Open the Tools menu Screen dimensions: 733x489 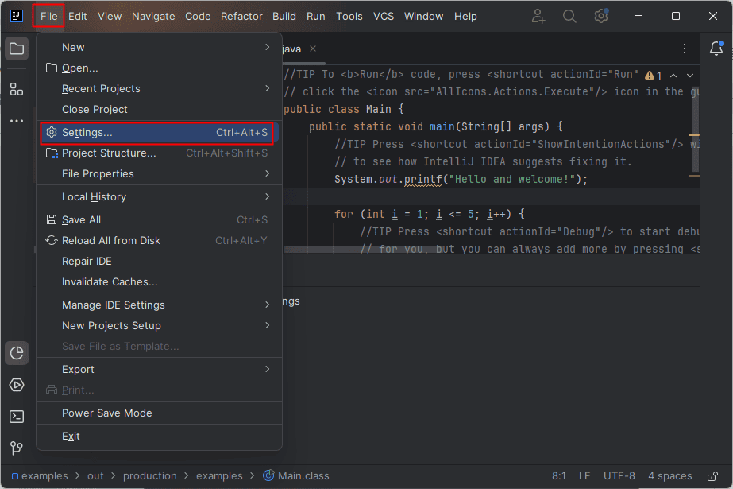tap(349, 17)
